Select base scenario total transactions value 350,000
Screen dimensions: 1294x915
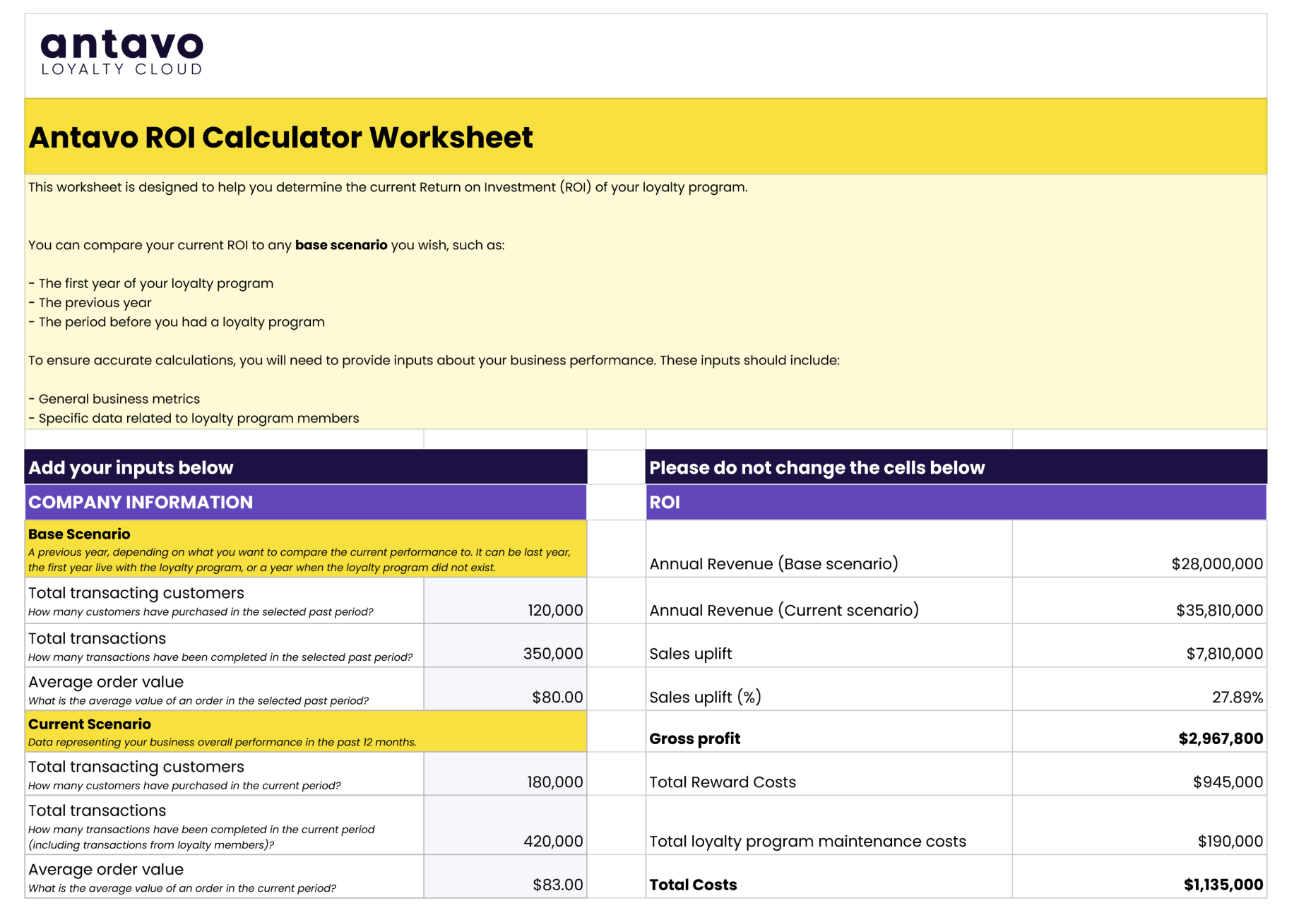tap(505, 645)
